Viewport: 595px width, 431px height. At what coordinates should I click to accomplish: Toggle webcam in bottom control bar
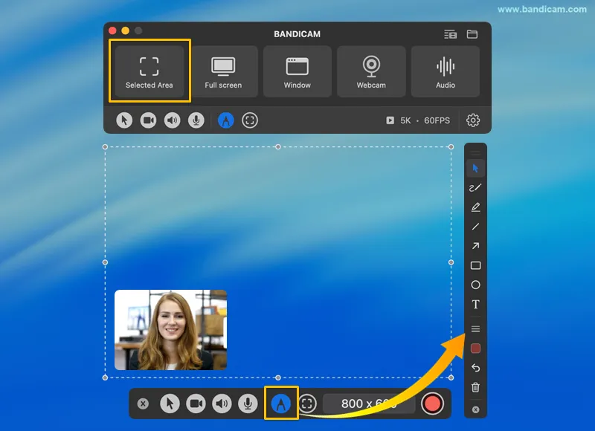click(196, 404)
